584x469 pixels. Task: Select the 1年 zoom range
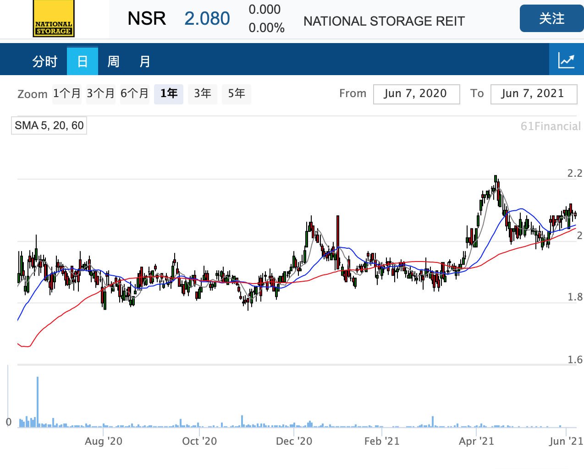169,94
